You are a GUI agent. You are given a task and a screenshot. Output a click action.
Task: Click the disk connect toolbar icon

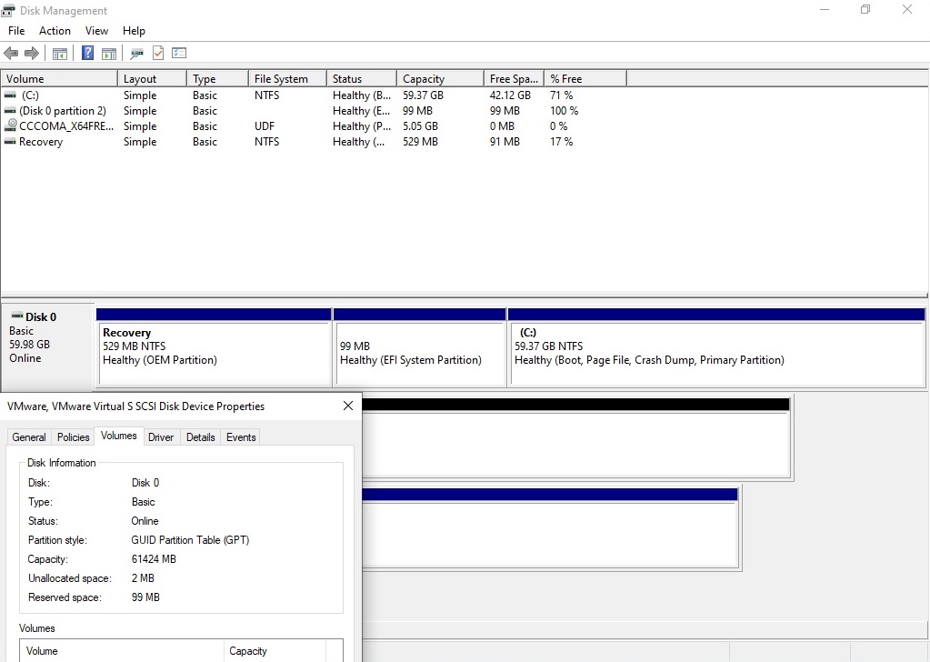pyautogui.click(x=137, y=54)
